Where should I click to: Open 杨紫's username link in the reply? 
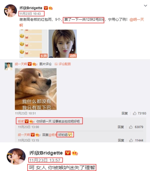(x=21, y=121)
